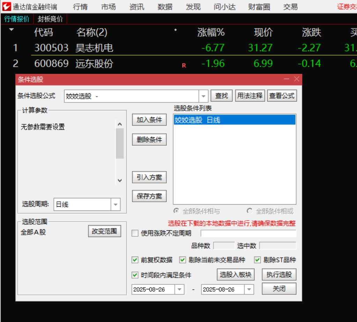Click the end date text field
This screenshot has width=357, height=322.
click(223, 290)
